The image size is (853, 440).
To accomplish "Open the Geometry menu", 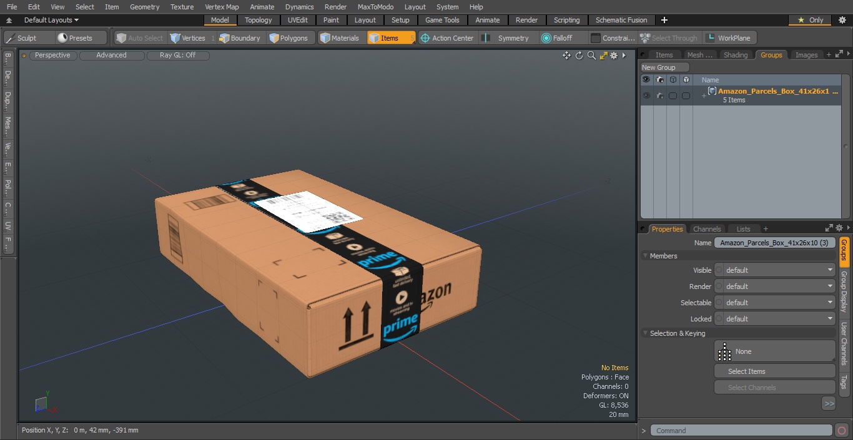I will [x=144, y=7].
